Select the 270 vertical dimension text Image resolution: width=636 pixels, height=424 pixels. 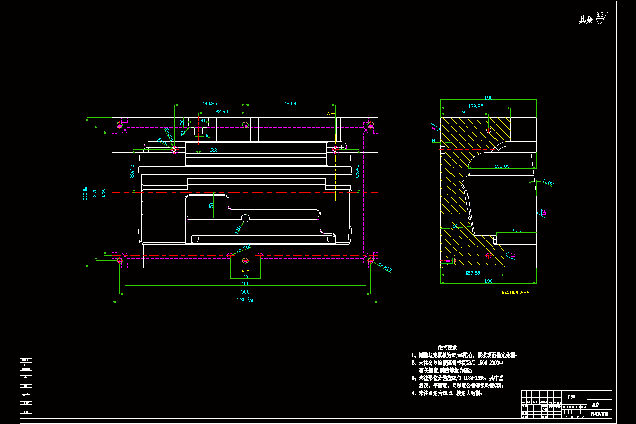coord(95,191)
